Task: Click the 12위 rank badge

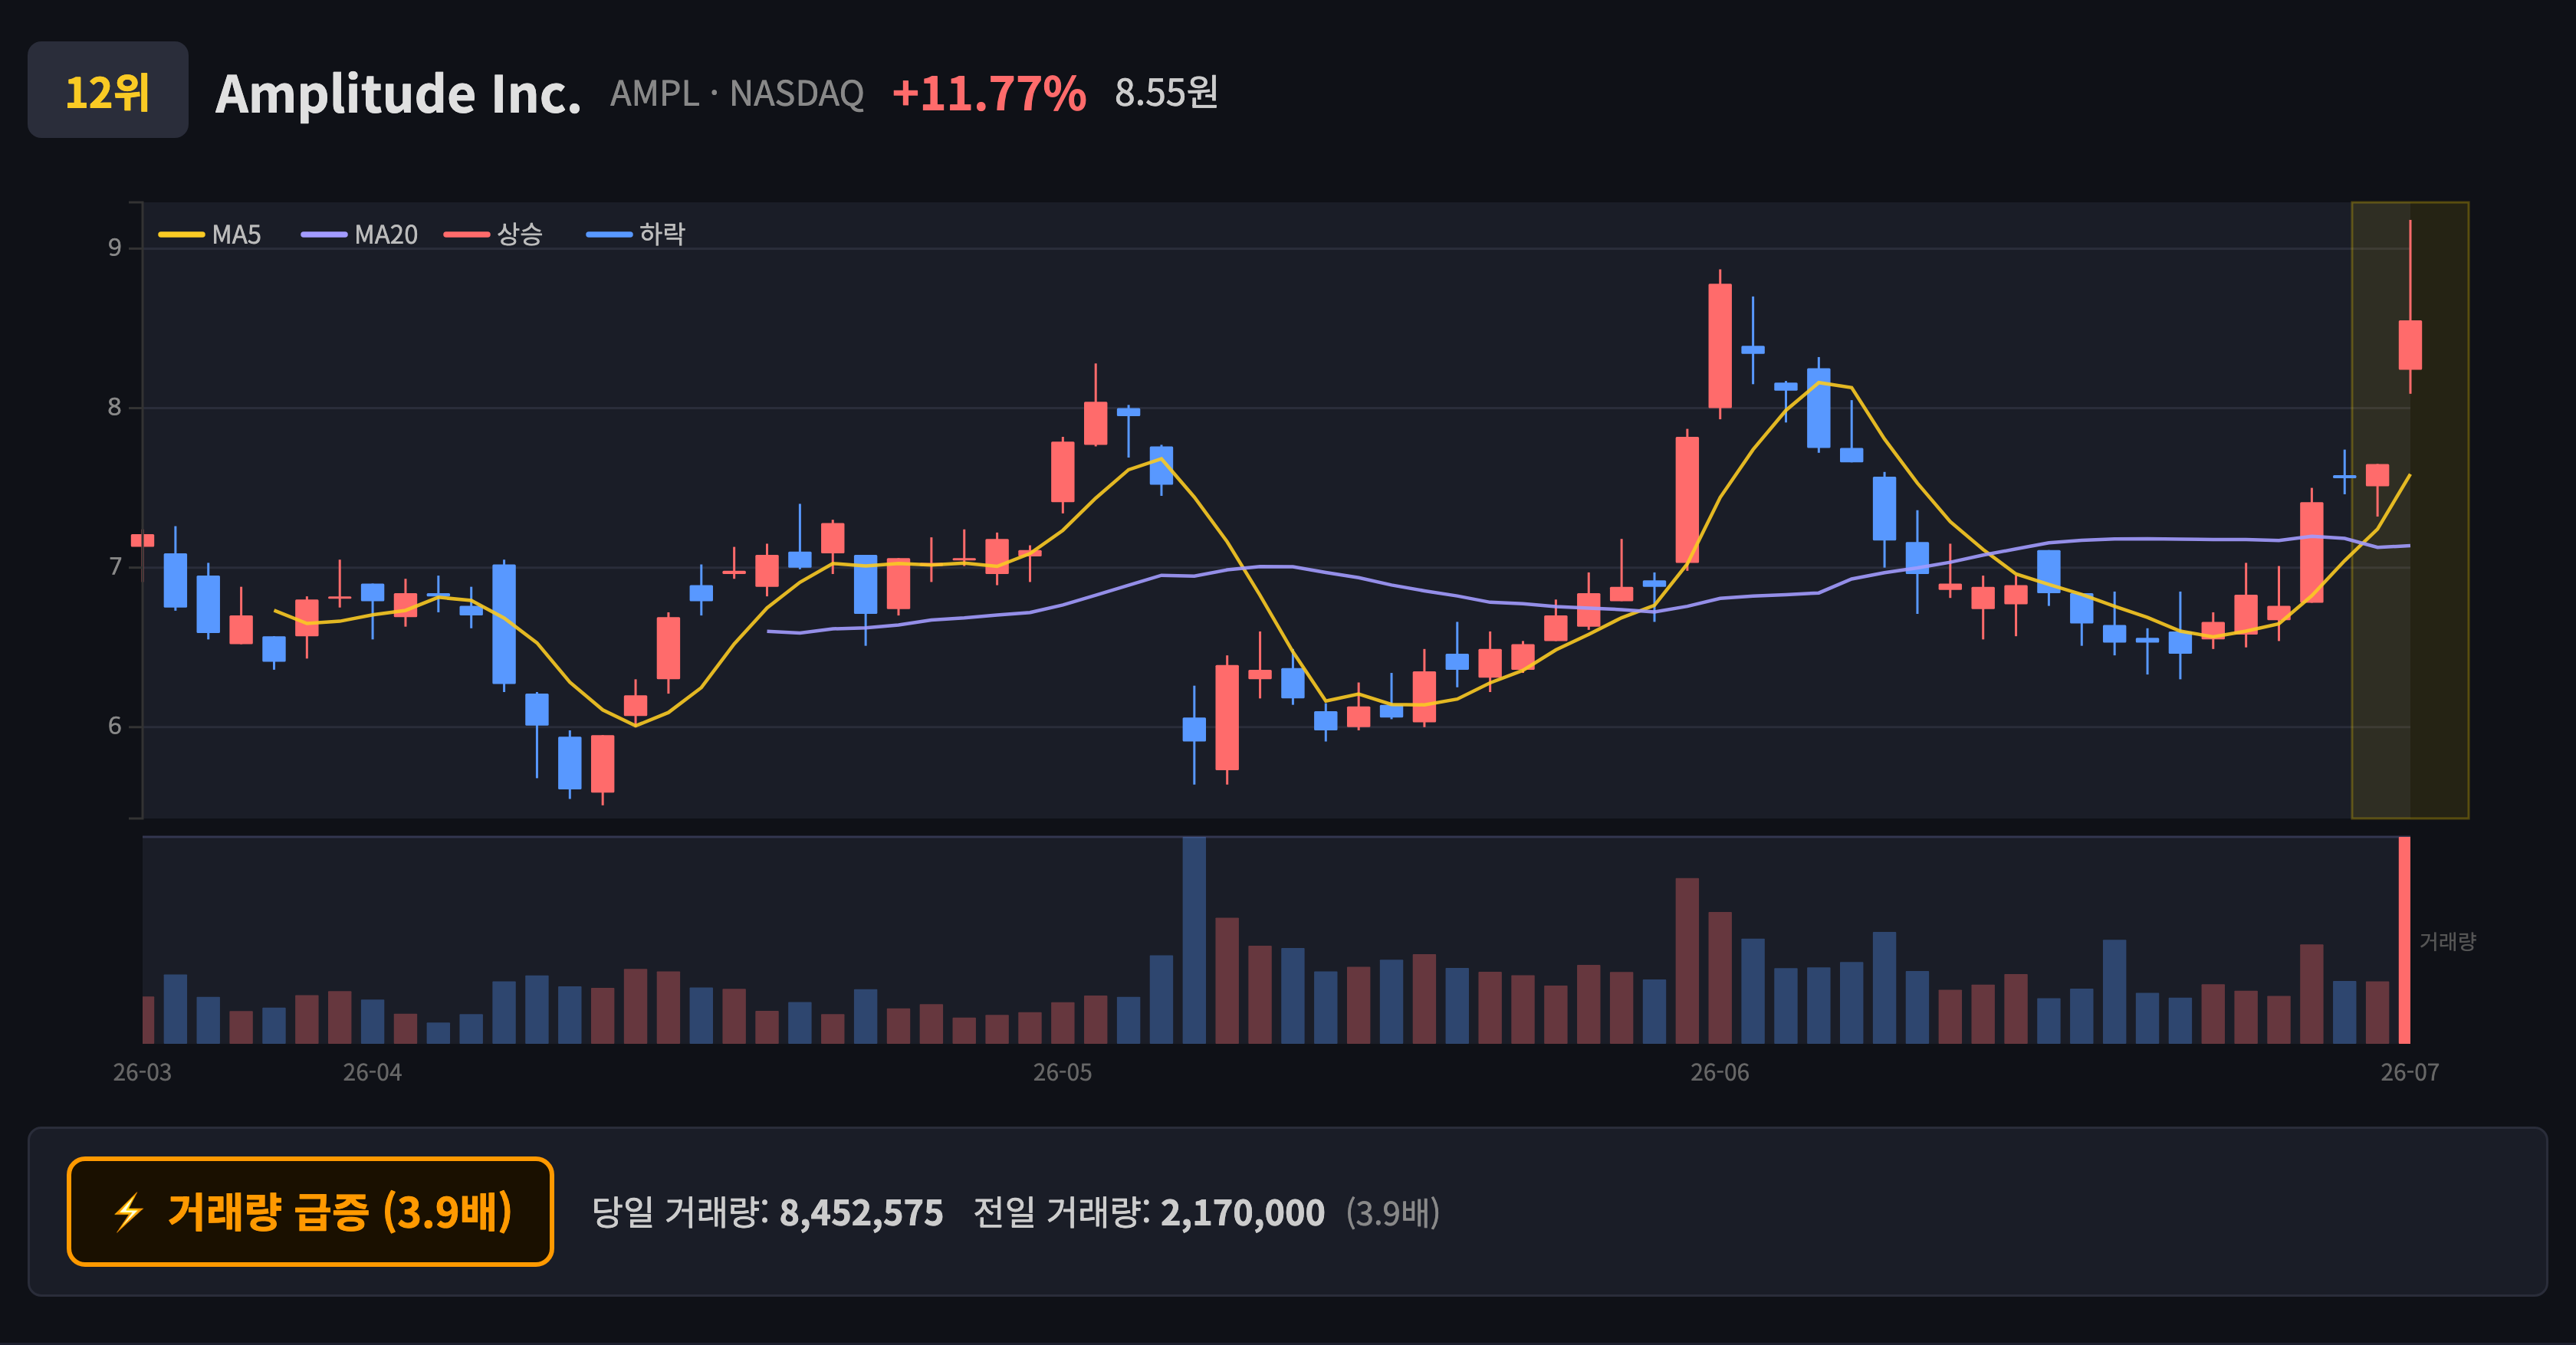Action: tap(108, 90)
